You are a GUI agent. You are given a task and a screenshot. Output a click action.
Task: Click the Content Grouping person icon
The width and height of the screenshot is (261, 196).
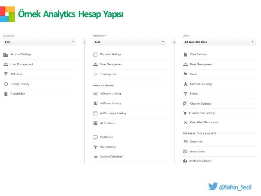pos(186,84)
